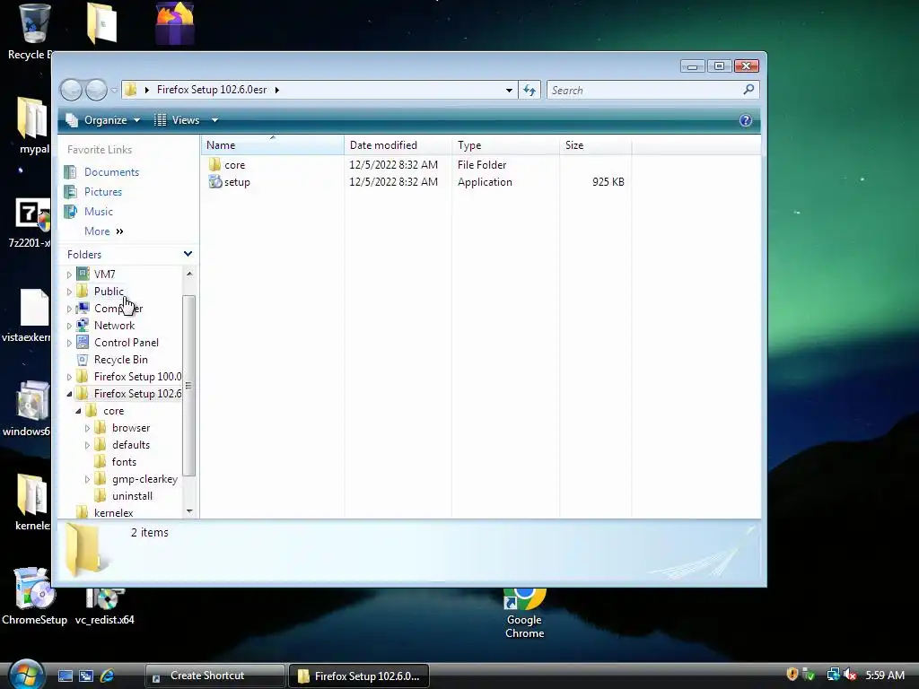Open Explorer help question mark
919x689 pixels.
tap(746, 120)
